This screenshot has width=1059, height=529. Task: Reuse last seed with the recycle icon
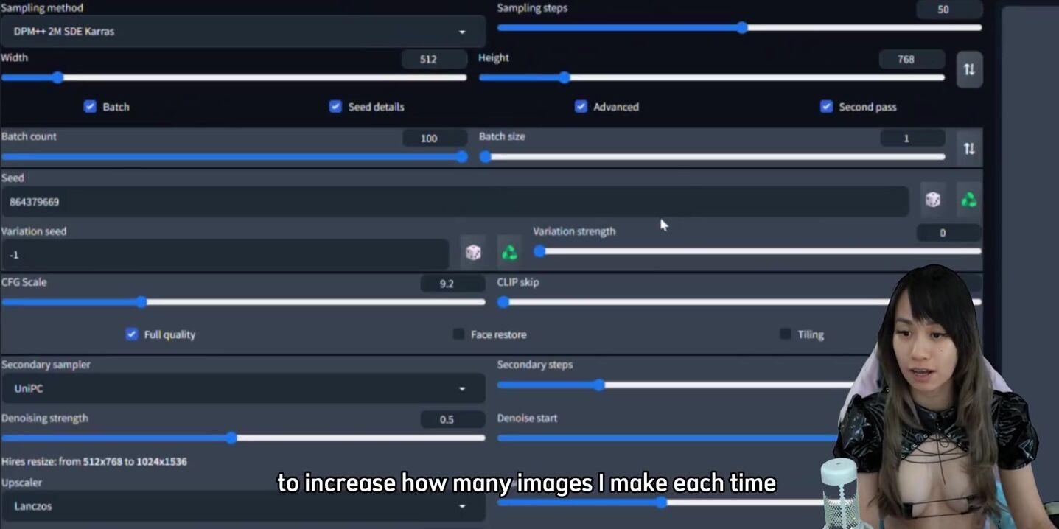[968, 200]
